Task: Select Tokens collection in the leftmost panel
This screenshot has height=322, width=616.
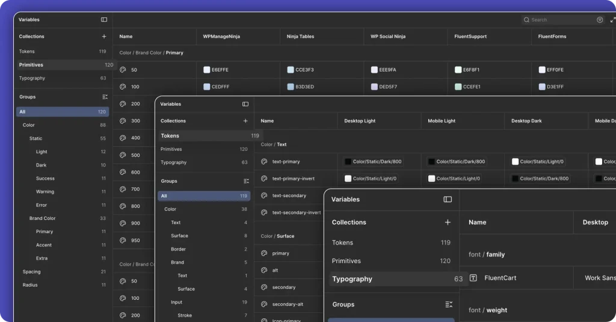Action: click(27, 52)
